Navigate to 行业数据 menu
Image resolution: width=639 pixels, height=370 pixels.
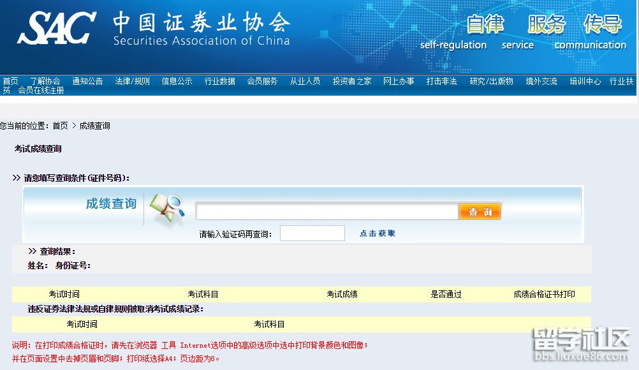(x=219, y=81)
